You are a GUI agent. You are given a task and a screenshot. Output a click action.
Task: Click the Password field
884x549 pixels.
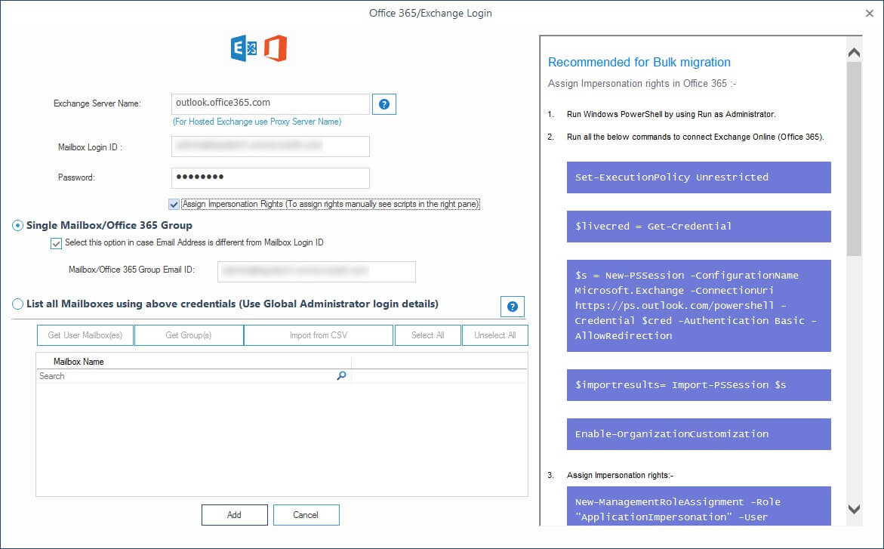[x=270, y=177]
